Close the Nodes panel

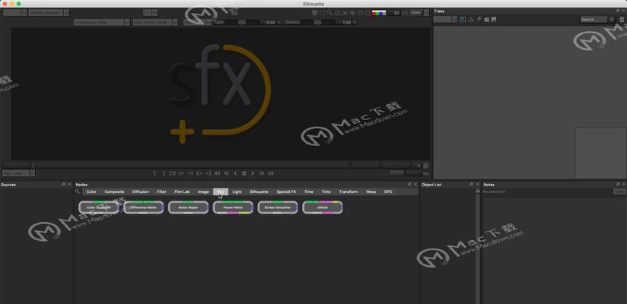pyautogui.click(x=415, y=184)
